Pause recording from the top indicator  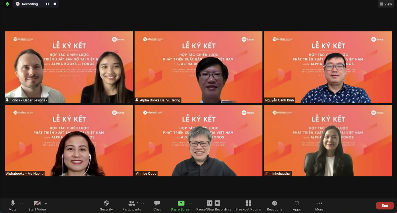pos(47,4)
